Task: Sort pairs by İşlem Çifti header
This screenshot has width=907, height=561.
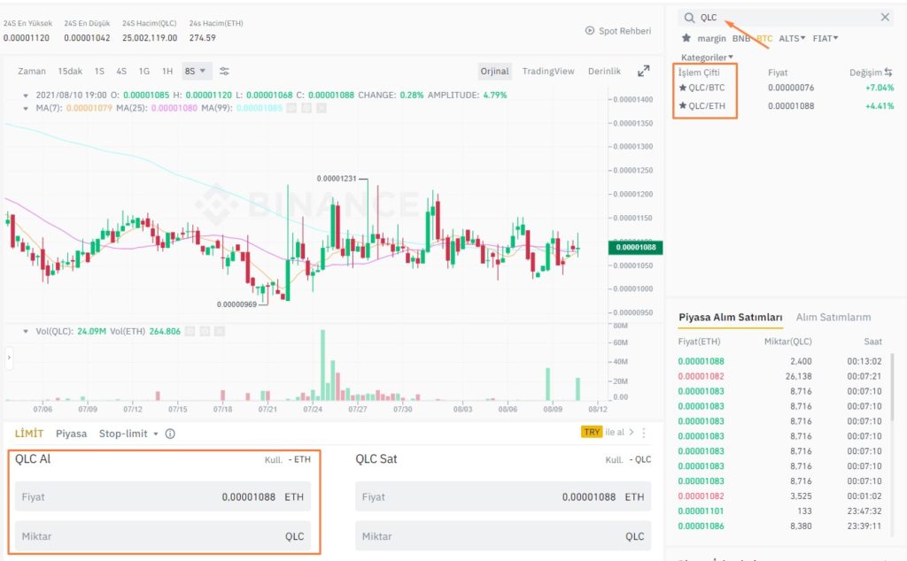Action: click(699, 73)
